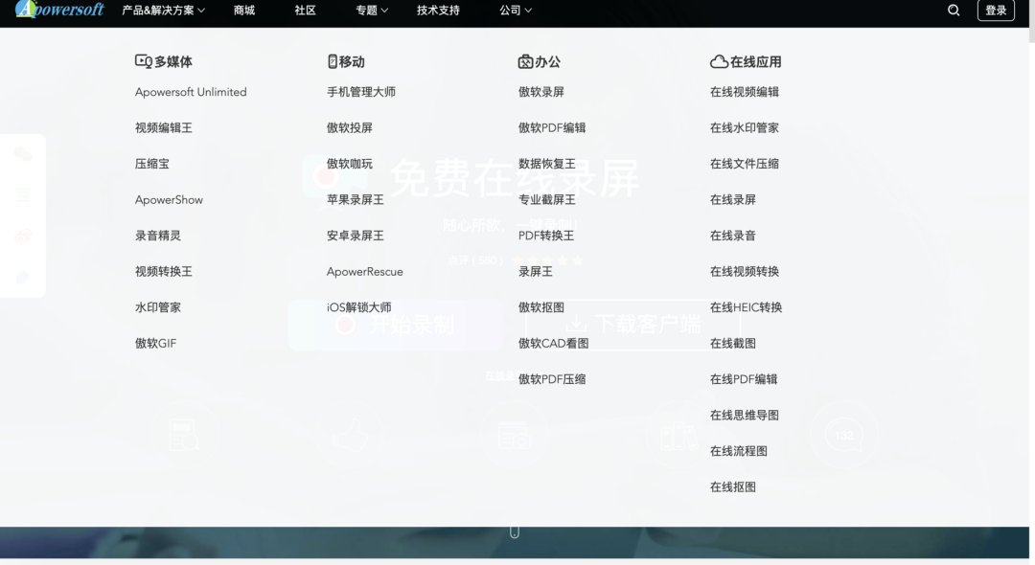Choose 在线录屏 from online apps
This screenshot has height=565, width=1035.
[x=733, y=199]
